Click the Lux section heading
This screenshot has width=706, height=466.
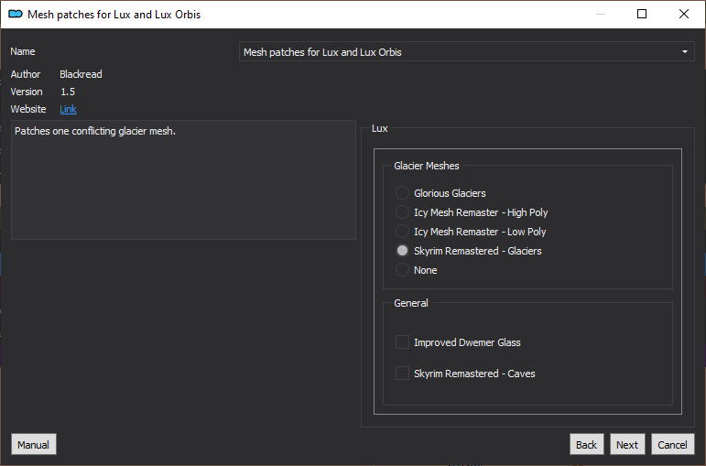[380, 128]
